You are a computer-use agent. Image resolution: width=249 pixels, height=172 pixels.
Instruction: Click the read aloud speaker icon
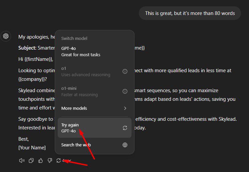point(22,161)
